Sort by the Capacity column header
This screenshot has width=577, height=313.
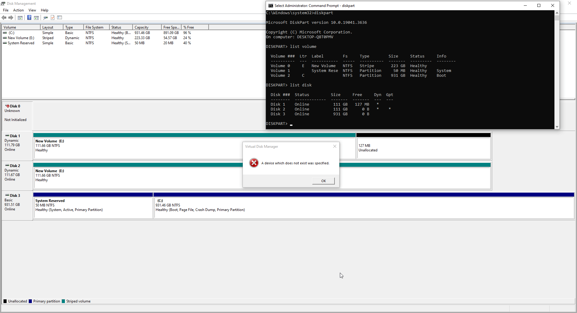click(147, 27)
